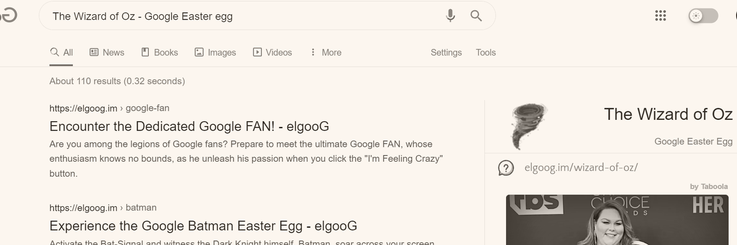Select the Books tab

[159, 53]
